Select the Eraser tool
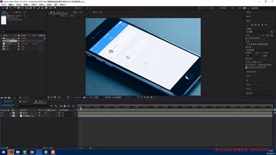 tap(46, 8)
